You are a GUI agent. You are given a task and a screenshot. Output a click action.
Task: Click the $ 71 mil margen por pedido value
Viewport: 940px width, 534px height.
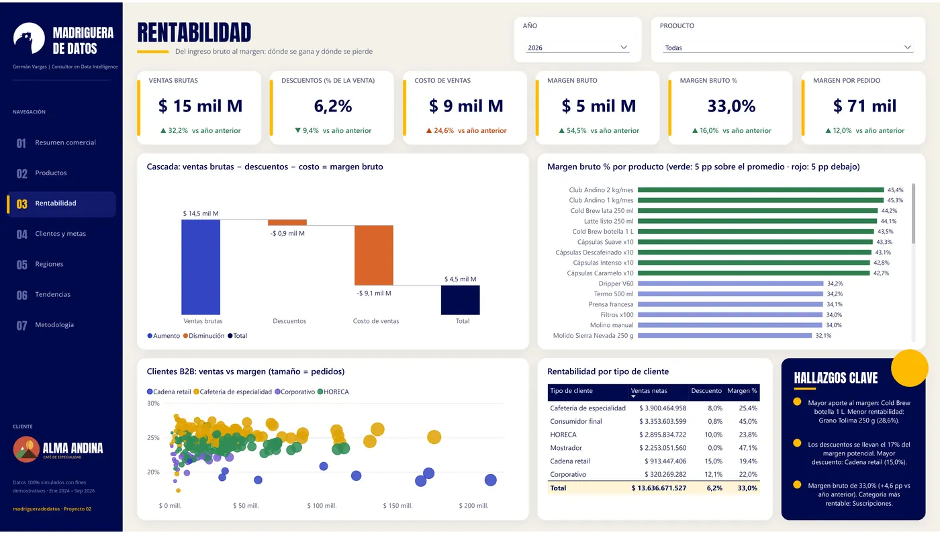click(x=865, y=105)
